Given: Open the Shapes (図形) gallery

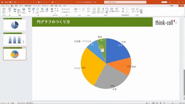Looking at the screenshot, I should click(29, 10).
